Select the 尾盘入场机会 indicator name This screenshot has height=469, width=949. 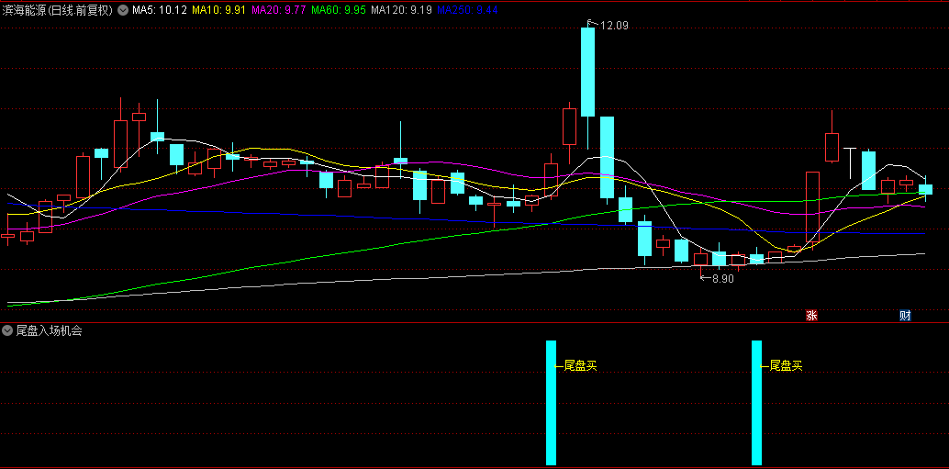[x=49, y=330]
